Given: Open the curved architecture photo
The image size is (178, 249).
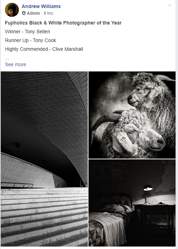Looking at the screenshot, I should coord(44,159).
